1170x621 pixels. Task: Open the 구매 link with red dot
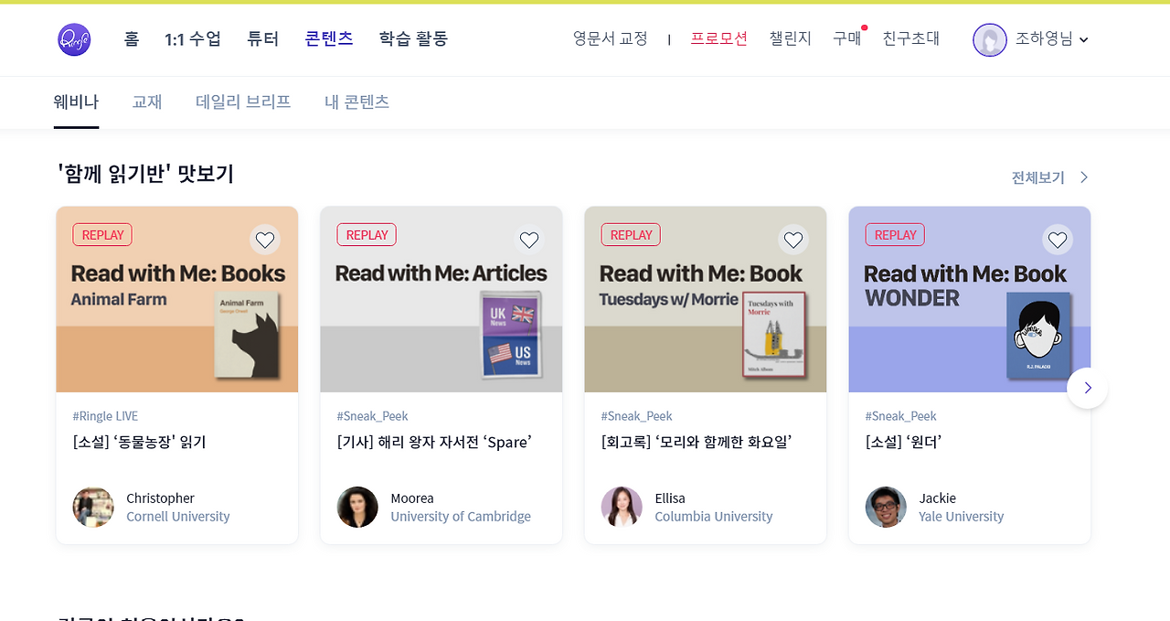click(x=847, y=38)
